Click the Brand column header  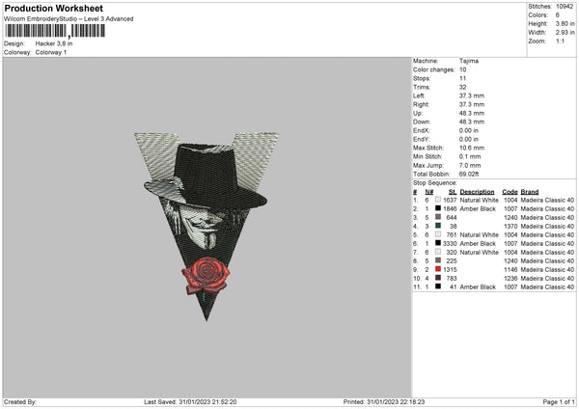coord(530,192)
